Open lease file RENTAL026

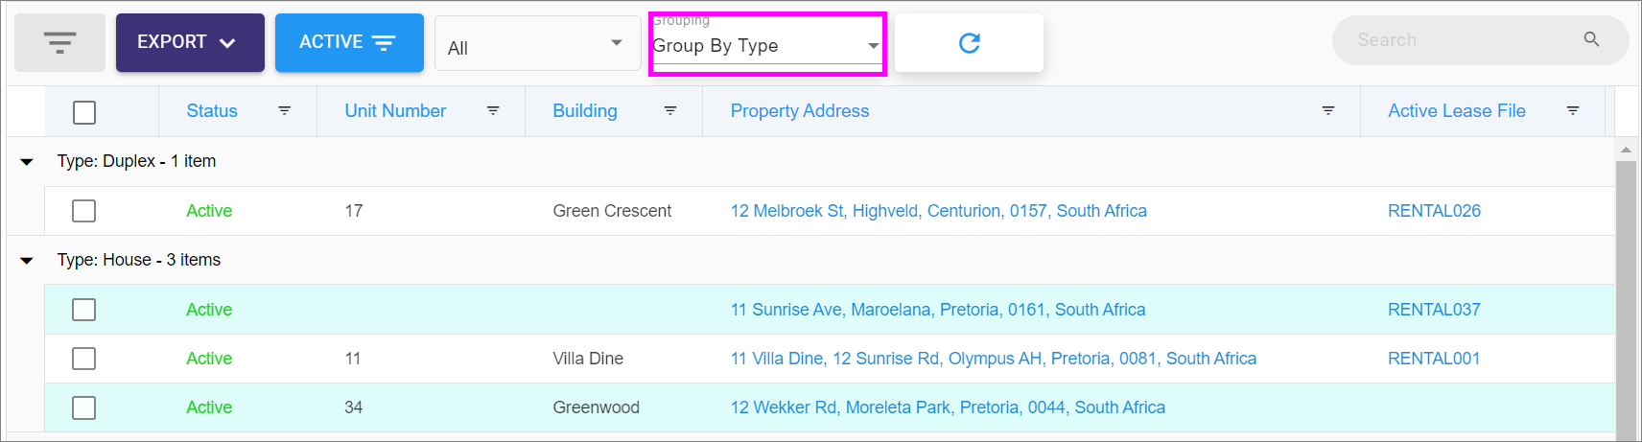point(1434,211)
